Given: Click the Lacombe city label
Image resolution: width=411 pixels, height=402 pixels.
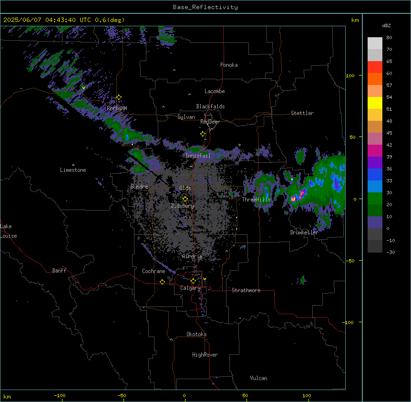Looking at the screenshot, I should [x=215, y=91].
